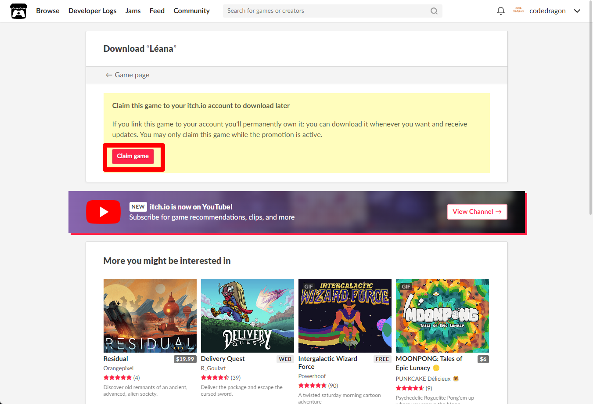Viewport: 593px width, 404px height.
Task: Open the Feed page
Action: [x=157, y=11]
